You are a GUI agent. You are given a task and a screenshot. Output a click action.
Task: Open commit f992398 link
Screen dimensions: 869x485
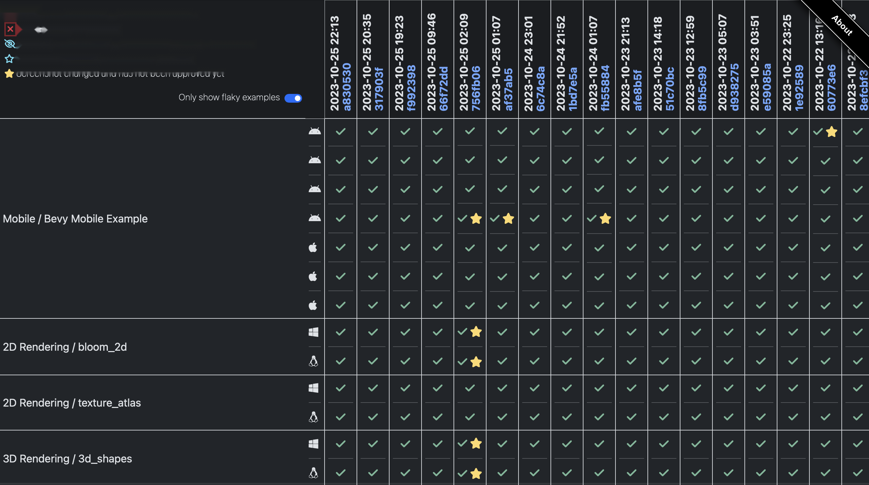411,88
